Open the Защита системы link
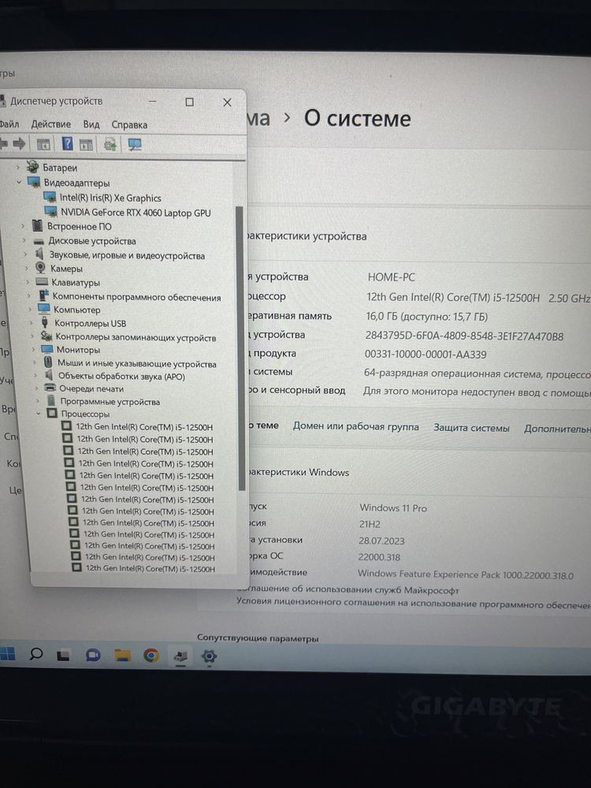This screenshot has height=788, width=591. (471, 428)
